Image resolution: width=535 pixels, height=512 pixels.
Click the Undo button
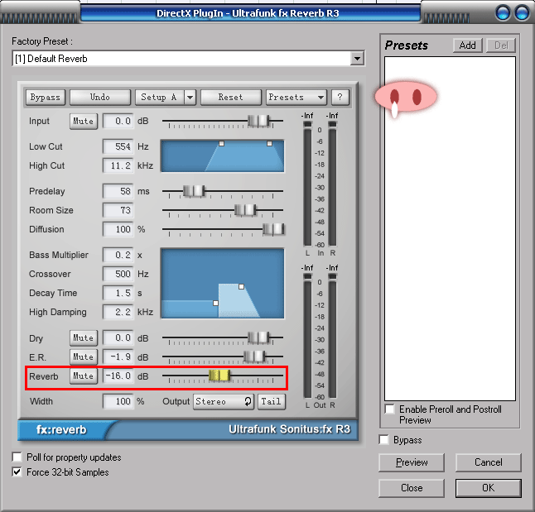coord(100,97)
